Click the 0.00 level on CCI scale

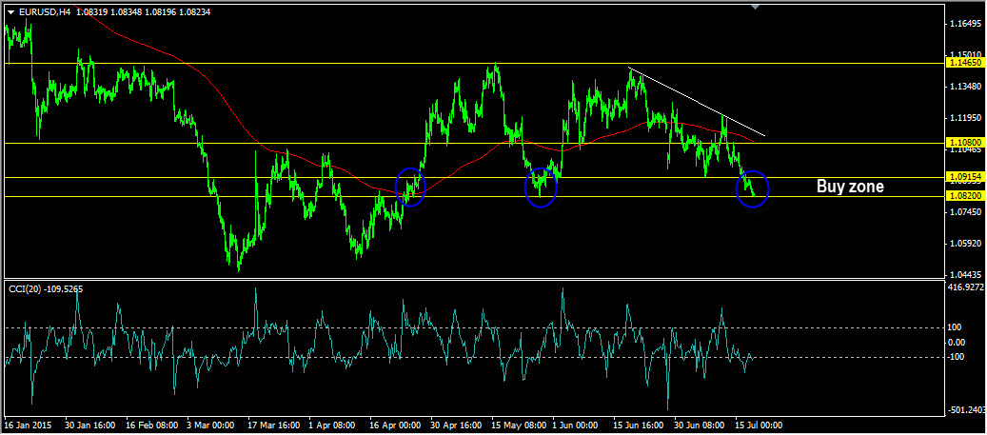tap(957, 343)
